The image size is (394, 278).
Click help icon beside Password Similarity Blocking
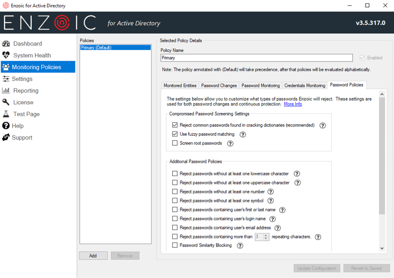point(240,246)
